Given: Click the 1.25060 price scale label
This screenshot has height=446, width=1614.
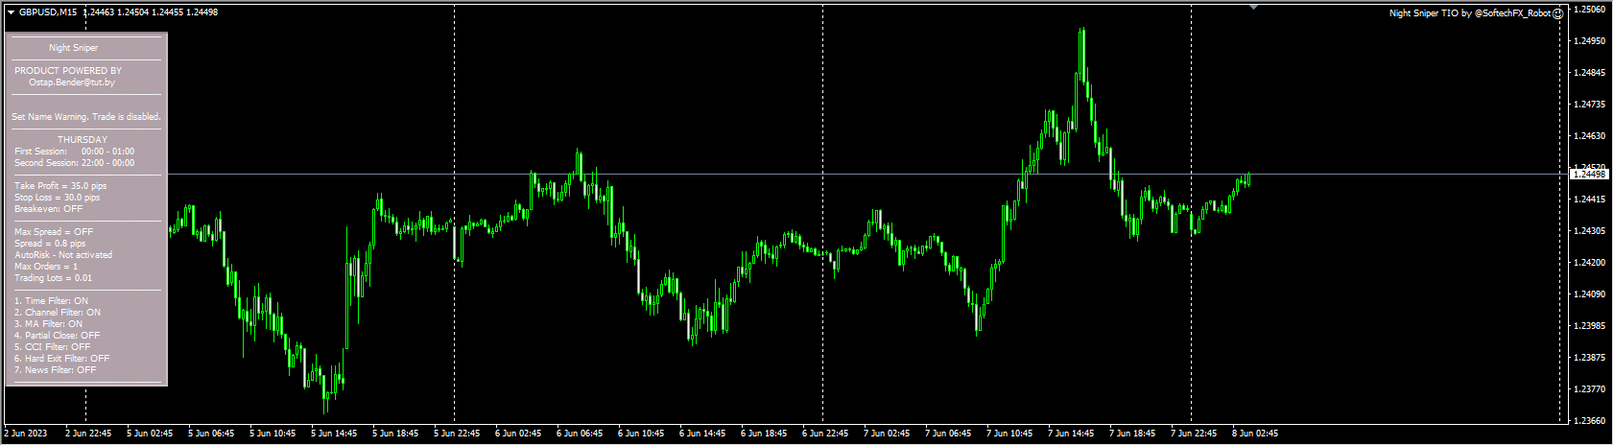Looking at the screenshot, I should [1590, 10].
